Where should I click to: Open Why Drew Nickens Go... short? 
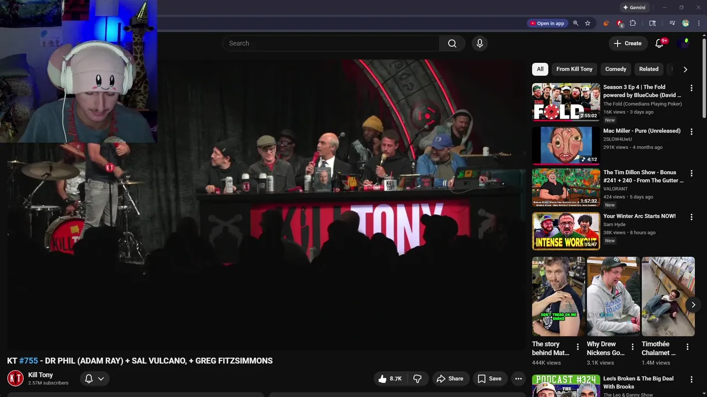tap(613, 297)
